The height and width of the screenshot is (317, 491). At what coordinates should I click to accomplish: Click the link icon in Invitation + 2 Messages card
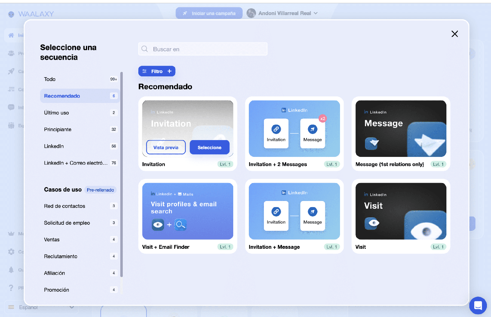click(x=276, y=129)
